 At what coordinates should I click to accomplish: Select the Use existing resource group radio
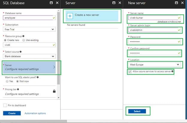24,40
